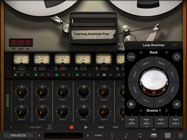Enable mute M on track 5
This screenshot has width=187, height=140.
pyautogui.click(x=98, y=75)
